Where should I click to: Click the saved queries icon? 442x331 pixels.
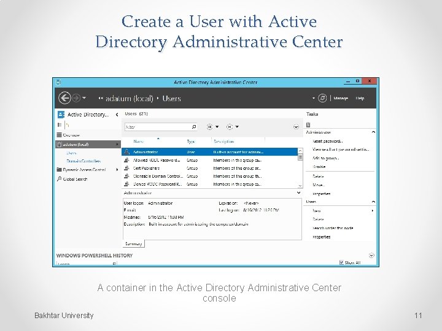point(230,127)
